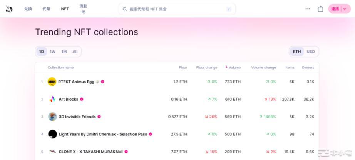Click the 3D Invisible Friends avatar
The image size is (355, 160).
(x=52, y=117)
